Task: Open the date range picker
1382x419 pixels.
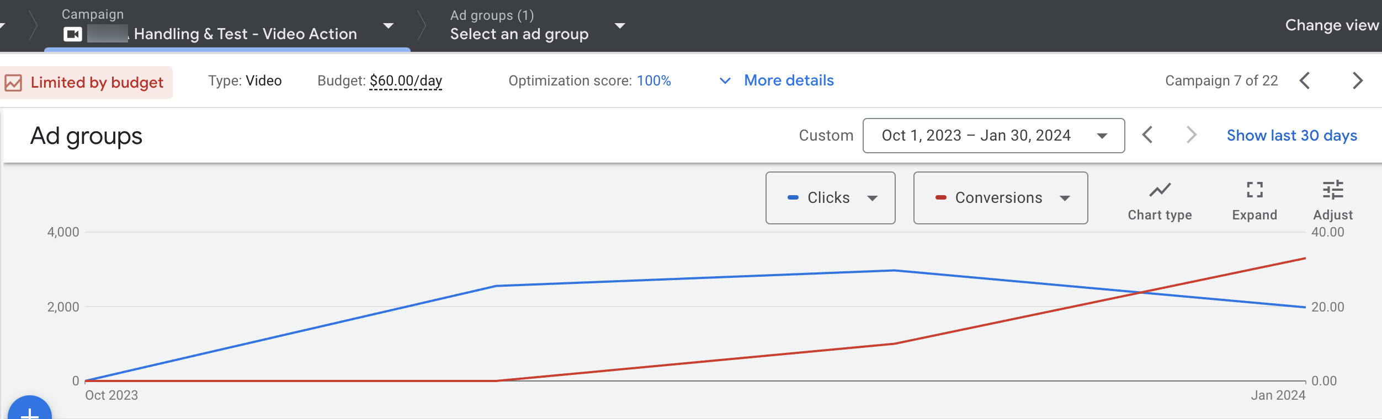Action: pyautogui.click(x=993, y=136)
